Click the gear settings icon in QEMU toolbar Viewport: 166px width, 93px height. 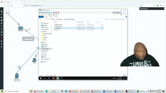pyautogui.click(x=44, y=13)
